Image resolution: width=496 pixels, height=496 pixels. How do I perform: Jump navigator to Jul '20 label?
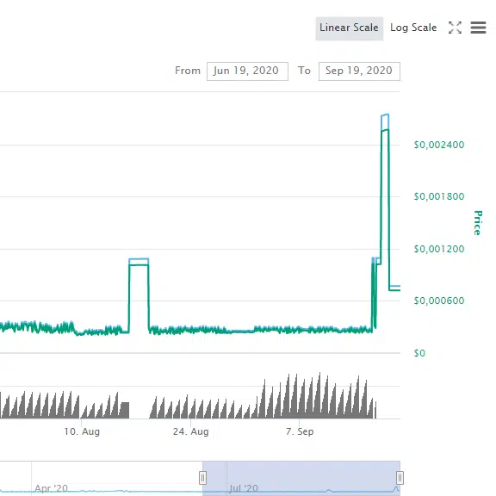click(244, 488)
